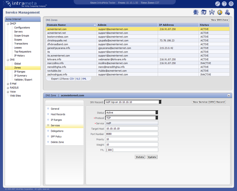Open the people group icon

(196, 12)
